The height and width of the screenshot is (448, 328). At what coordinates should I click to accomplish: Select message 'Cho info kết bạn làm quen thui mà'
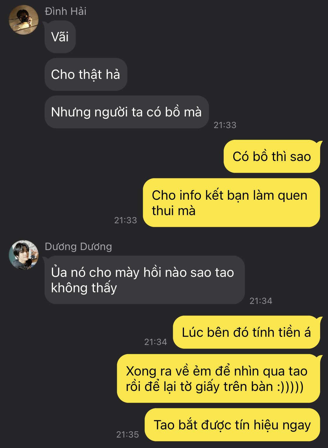(231, 203)
